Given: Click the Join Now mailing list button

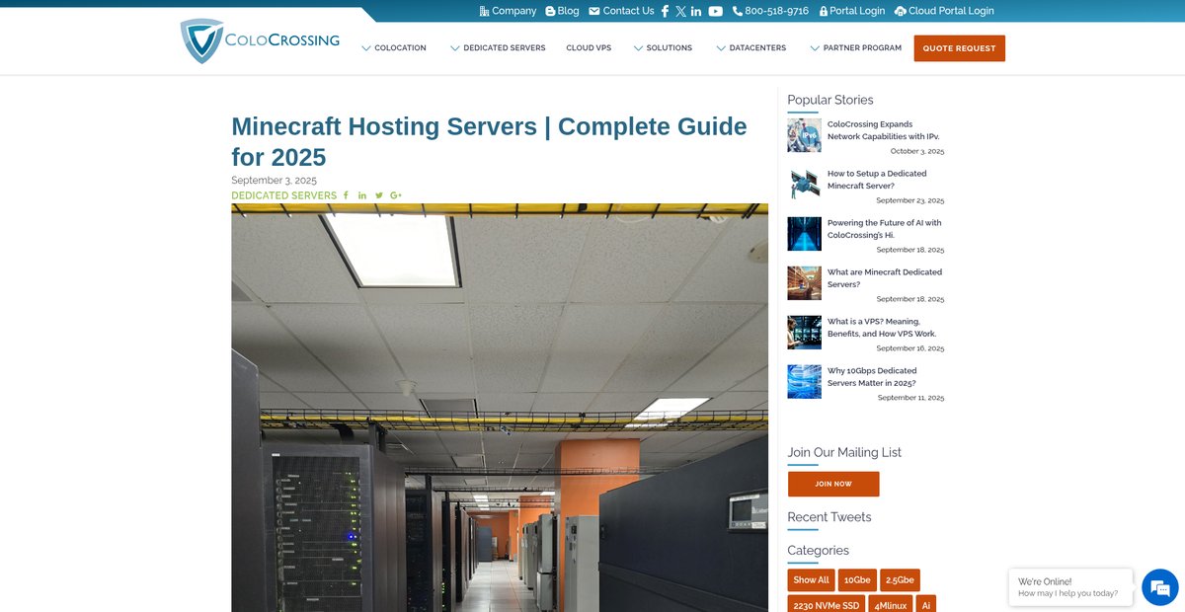Looking at the screenshot, I should (833, 484).
